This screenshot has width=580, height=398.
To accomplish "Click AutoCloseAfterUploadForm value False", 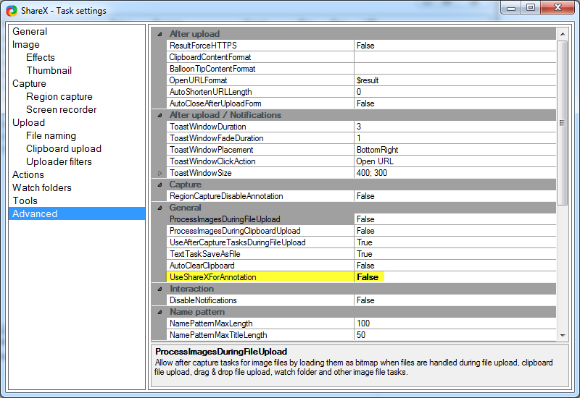I will [455, 103].
